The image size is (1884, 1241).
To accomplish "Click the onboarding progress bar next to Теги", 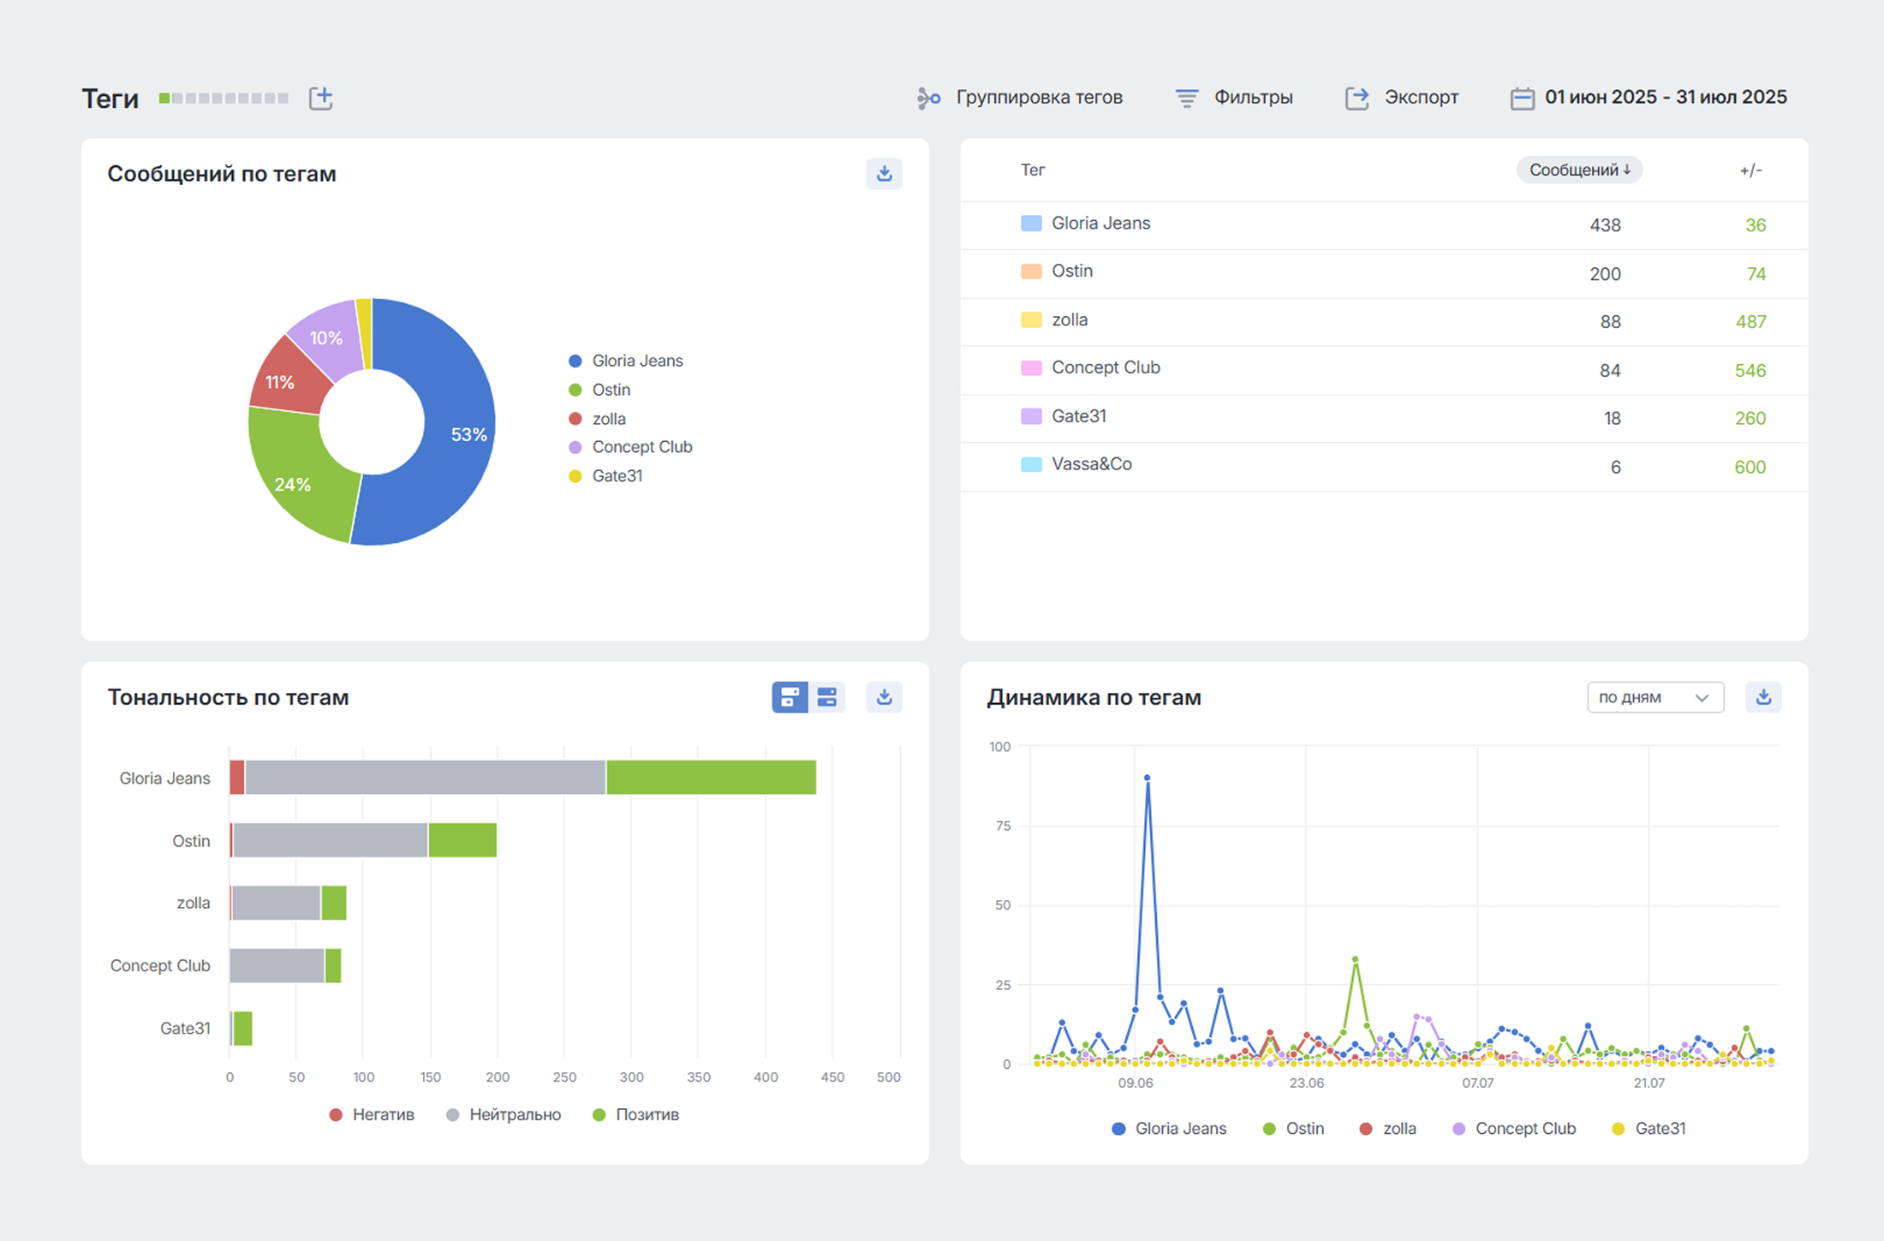I will [224, 98].
